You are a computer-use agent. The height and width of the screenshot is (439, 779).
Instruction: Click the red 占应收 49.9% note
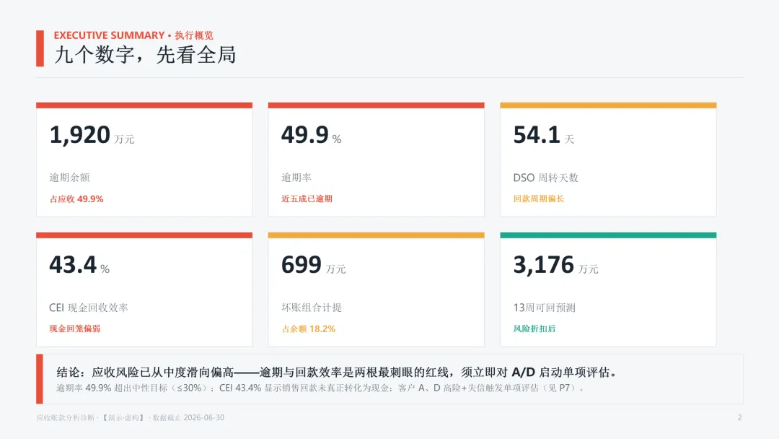click(76, 199)
